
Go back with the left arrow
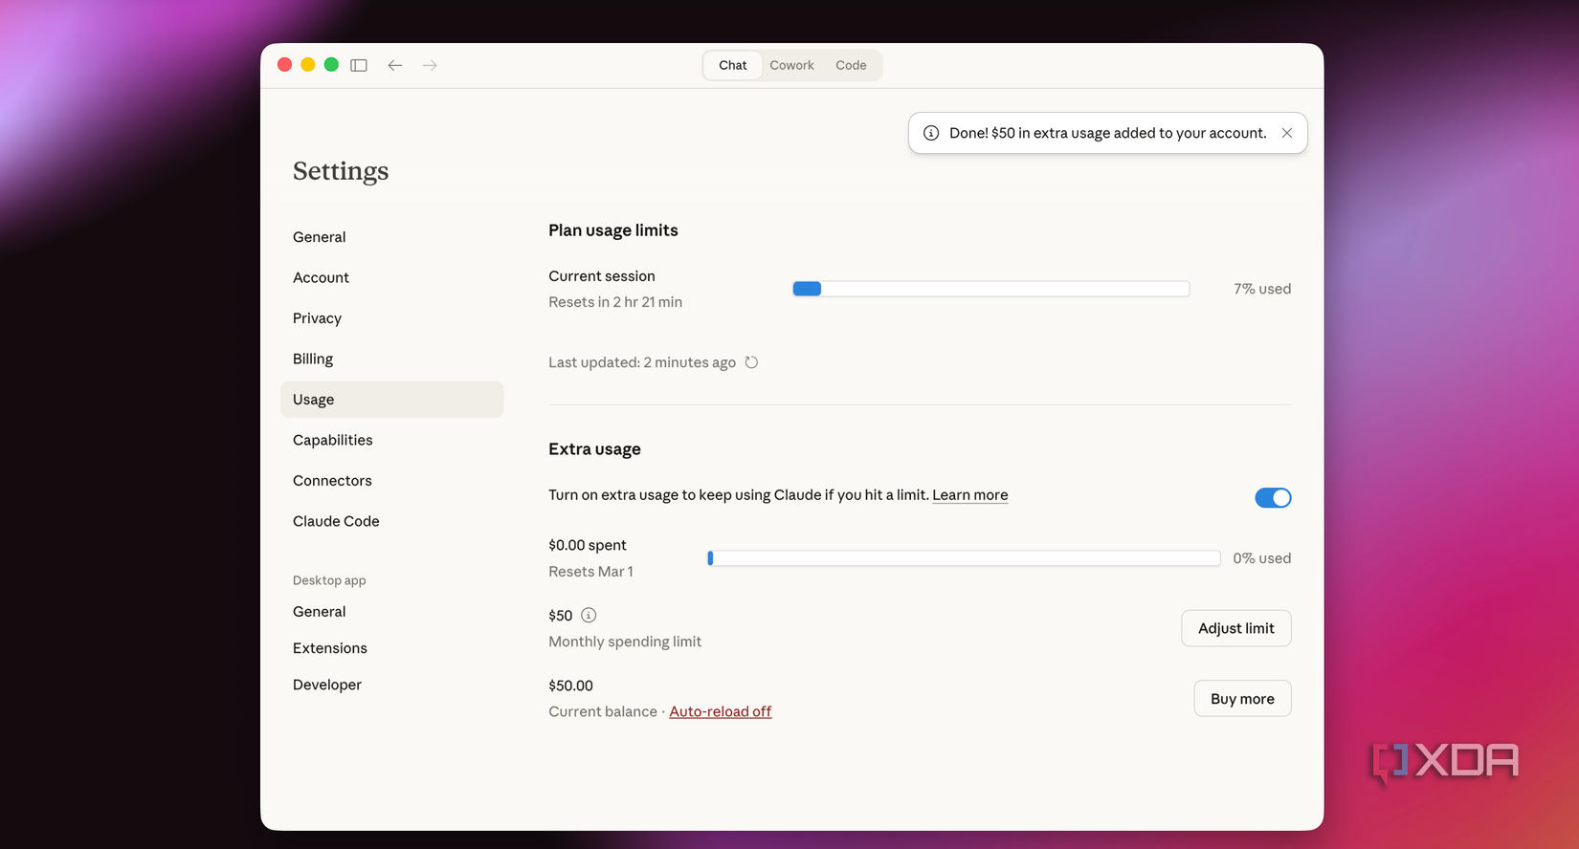pyautogui.click(x=395, y=65)
